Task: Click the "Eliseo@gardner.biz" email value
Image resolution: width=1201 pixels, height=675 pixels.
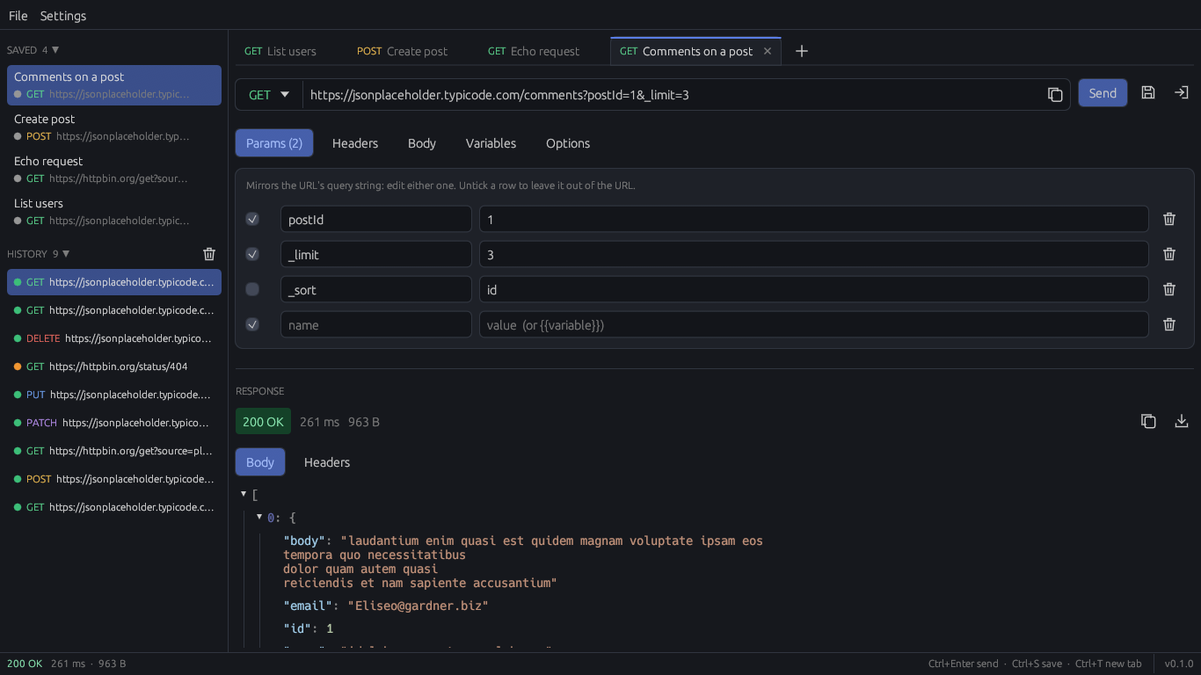Action: pos(418,606)
